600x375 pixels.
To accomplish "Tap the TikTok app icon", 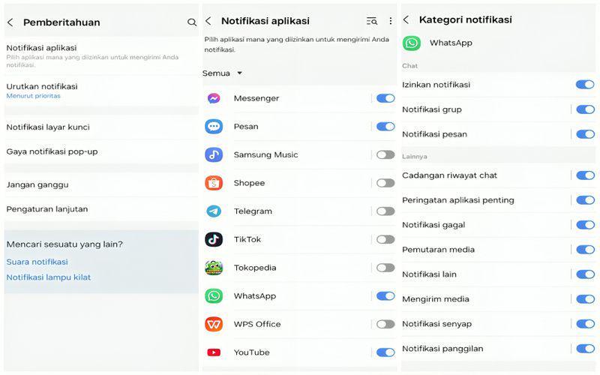I will (214, 239).
